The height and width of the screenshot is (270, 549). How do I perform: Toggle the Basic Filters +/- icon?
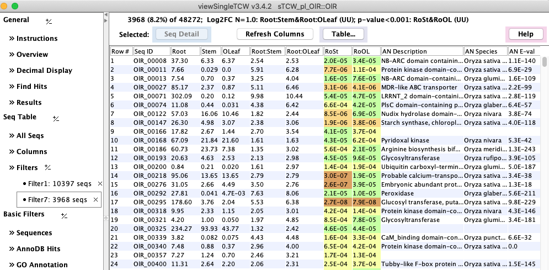point(64,215)
